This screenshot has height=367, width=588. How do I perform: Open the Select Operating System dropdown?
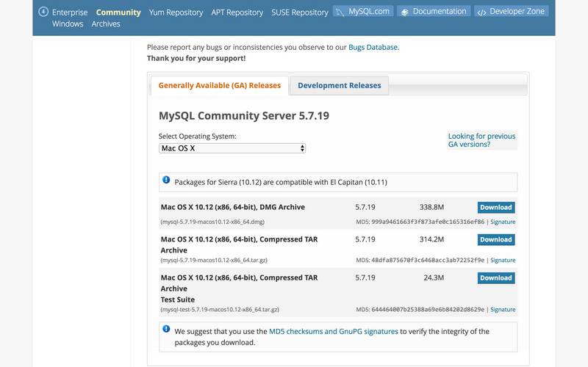click(x=232, y=148)
